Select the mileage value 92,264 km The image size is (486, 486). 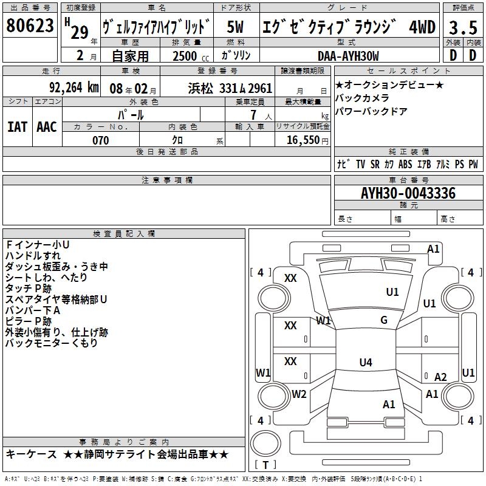pyautogui.click(x=74, y=87)
